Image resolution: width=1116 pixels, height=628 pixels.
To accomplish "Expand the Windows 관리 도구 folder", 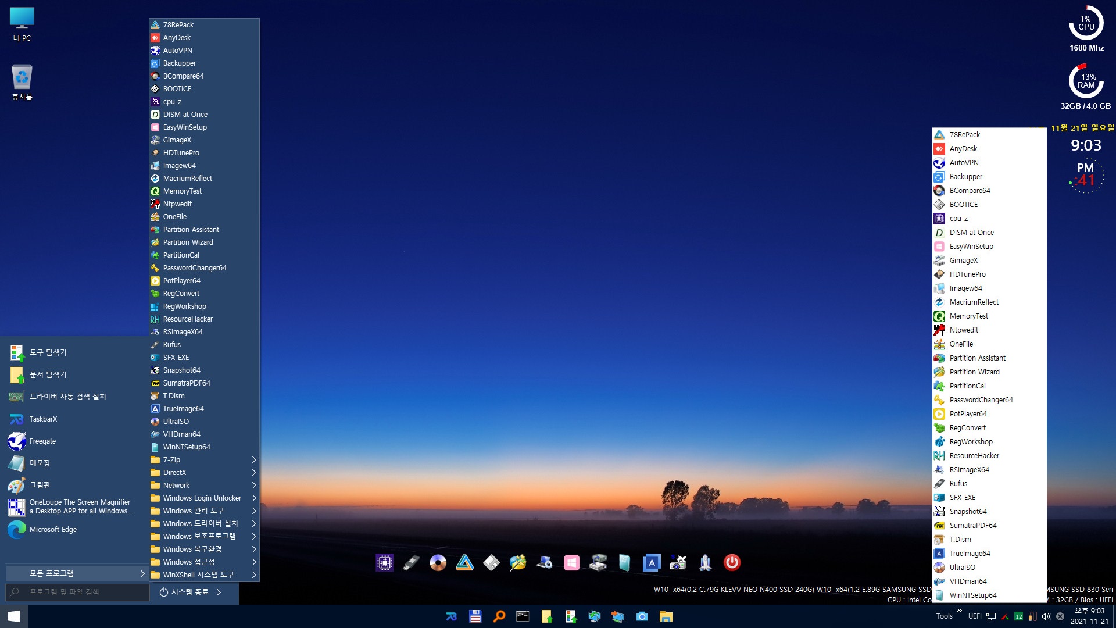I will point(203,511).
